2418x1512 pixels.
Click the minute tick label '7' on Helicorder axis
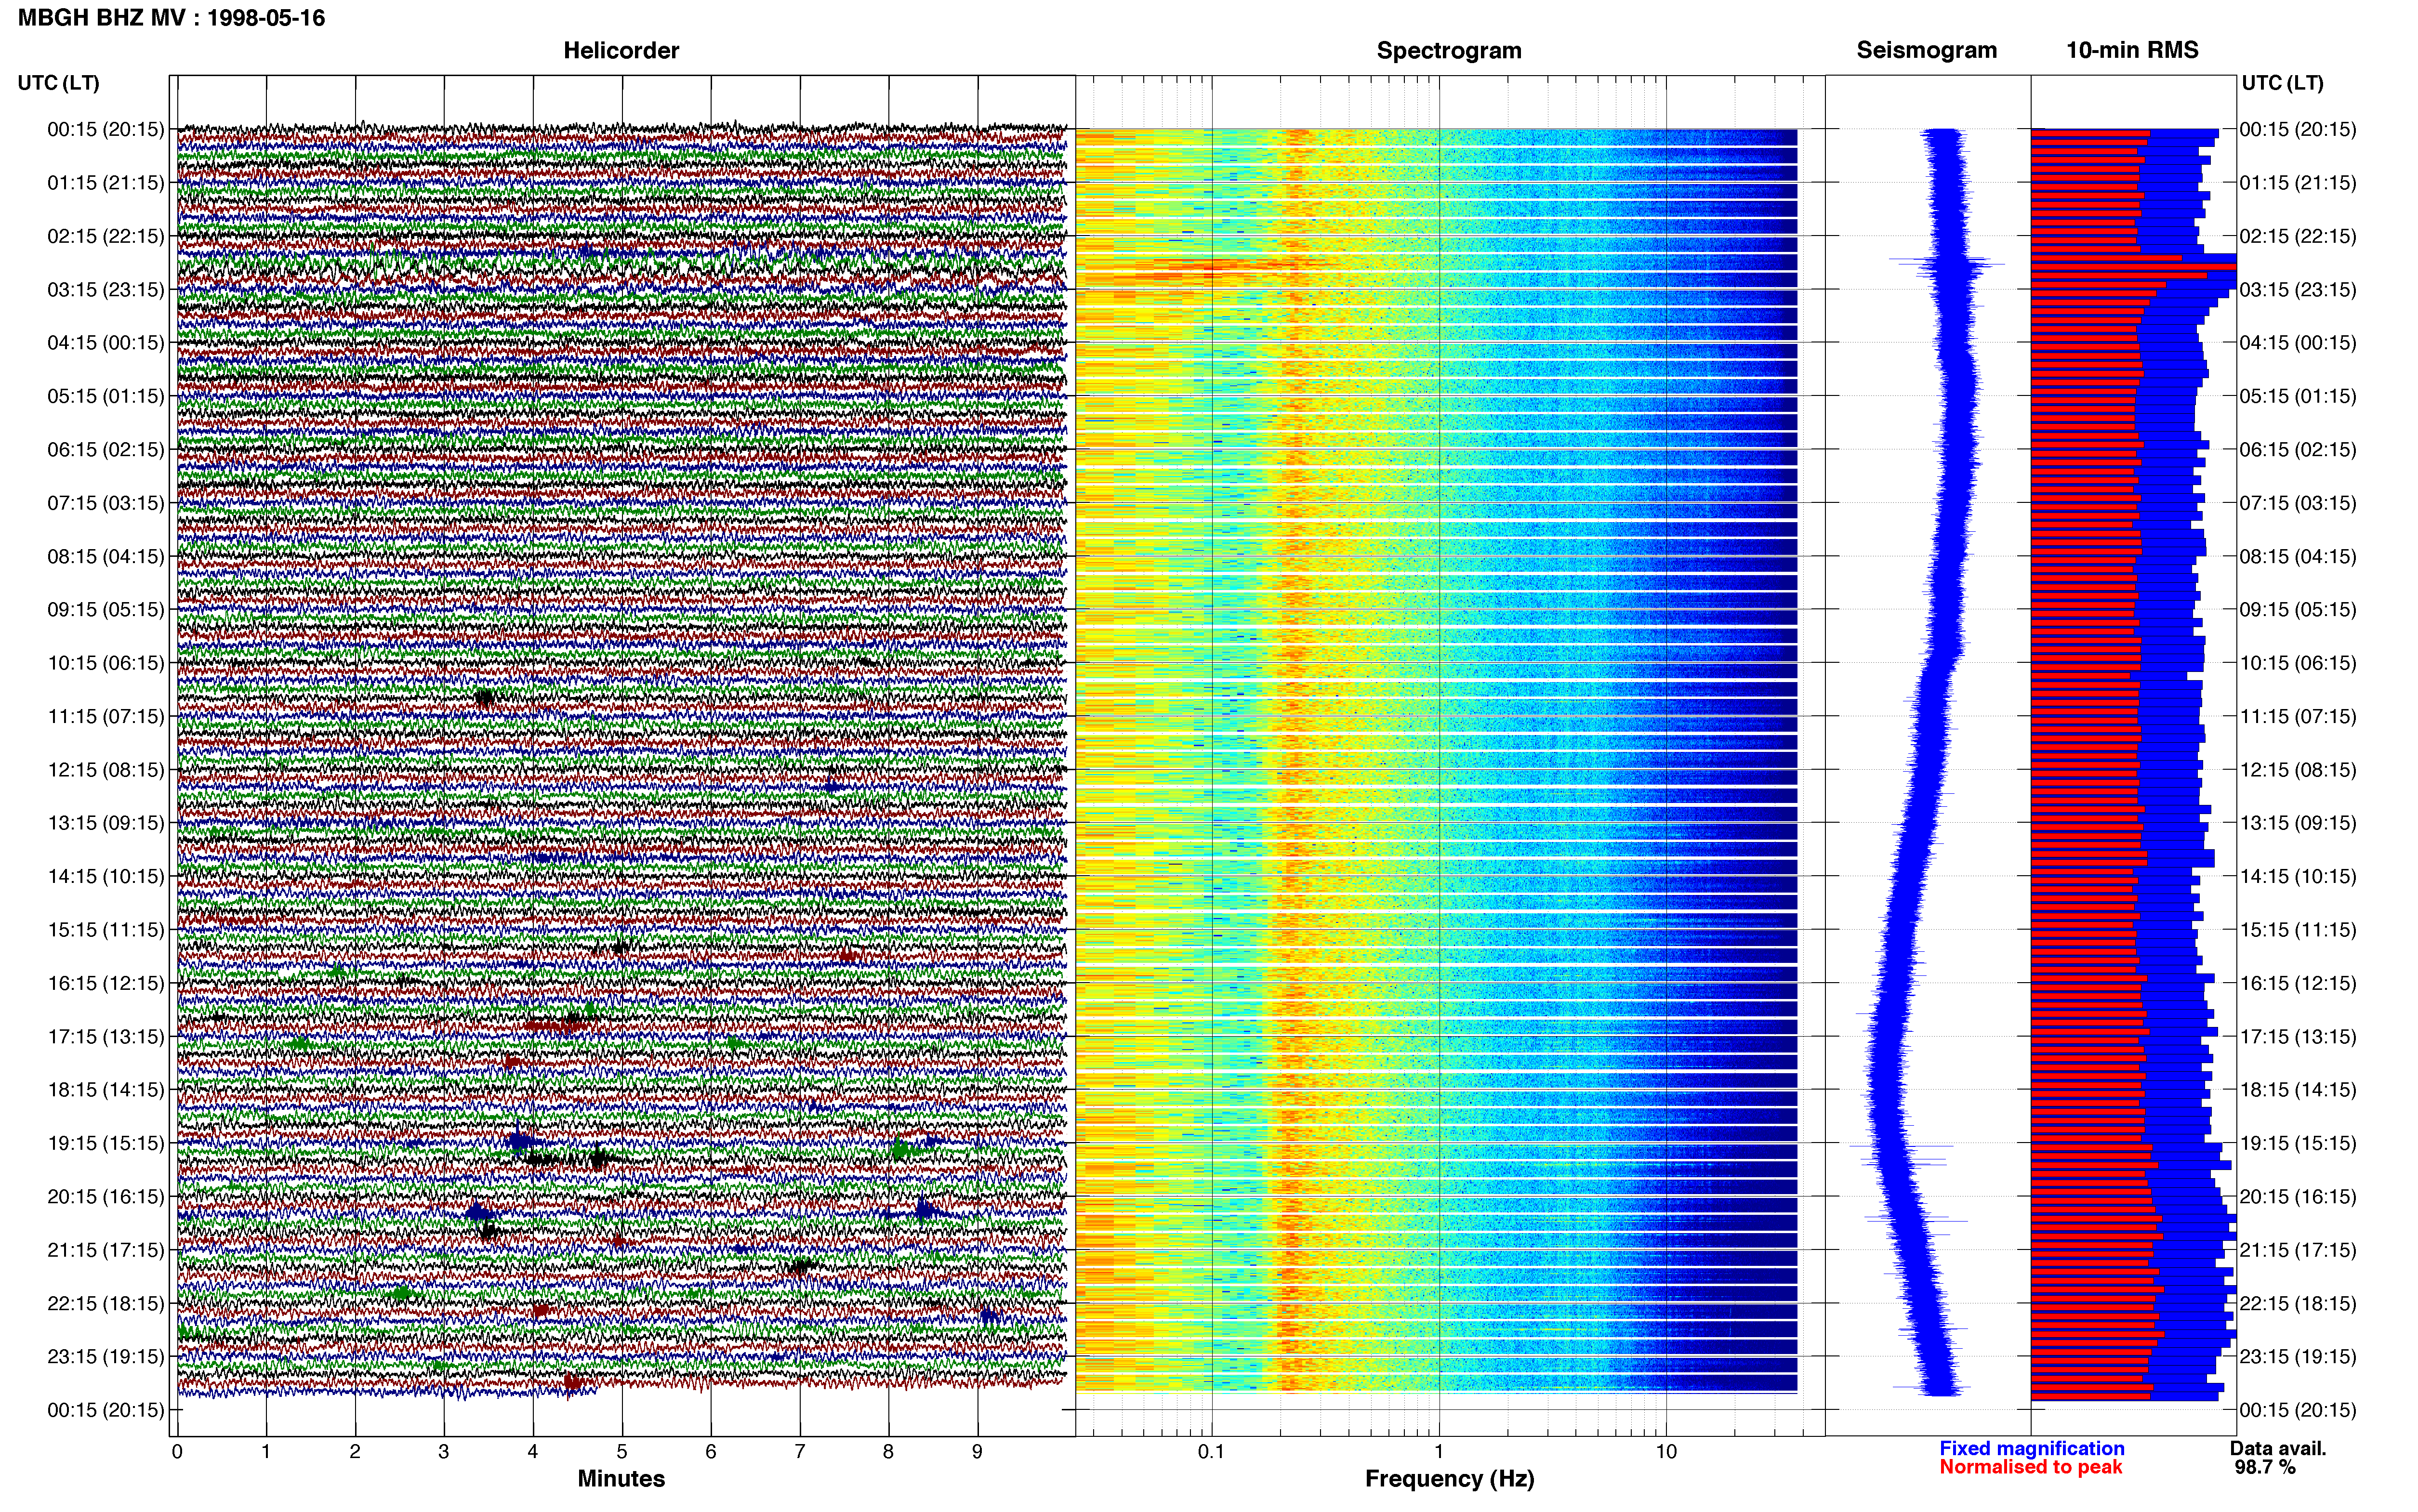pyautogui.click(x=800, y=1451)
